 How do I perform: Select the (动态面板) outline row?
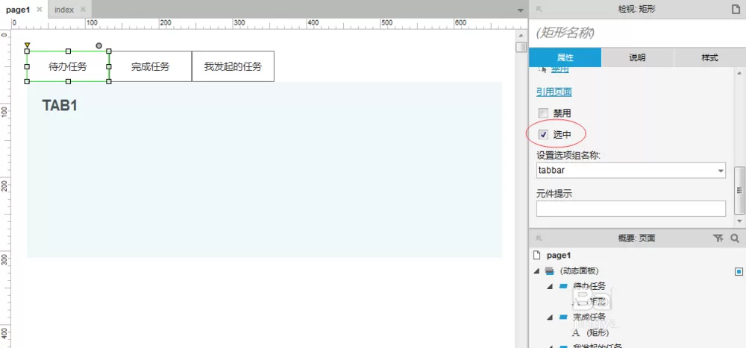coord(579,271)
